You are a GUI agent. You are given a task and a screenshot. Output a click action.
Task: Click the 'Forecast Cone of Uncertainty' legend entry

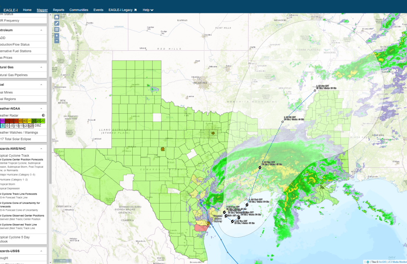point(19,210)
